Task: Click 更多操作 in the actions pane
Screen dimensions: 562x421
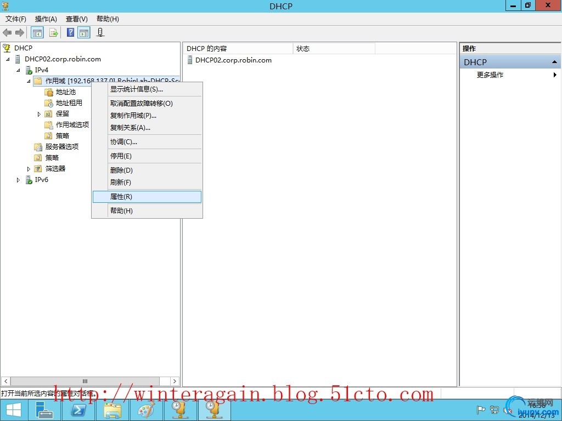Action: click(490, 75)
